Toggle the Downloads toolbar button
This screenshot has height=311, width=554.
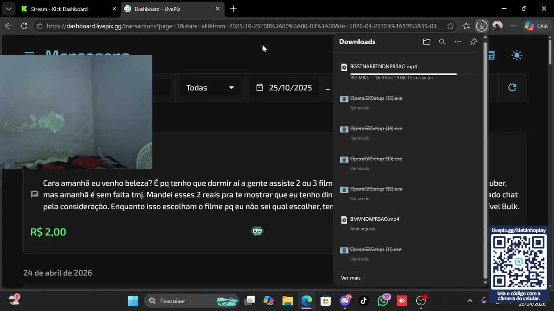[482, 26]
